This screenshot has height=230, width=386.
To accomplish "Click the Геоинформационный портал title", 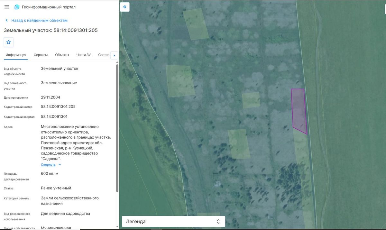I will (x=49, y=7).
